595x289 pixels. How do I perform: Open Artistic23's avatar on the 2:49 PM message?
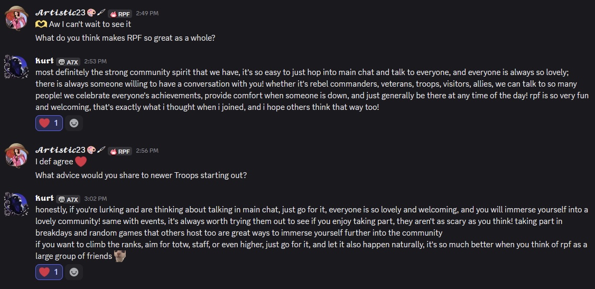[x=16, y=18]
